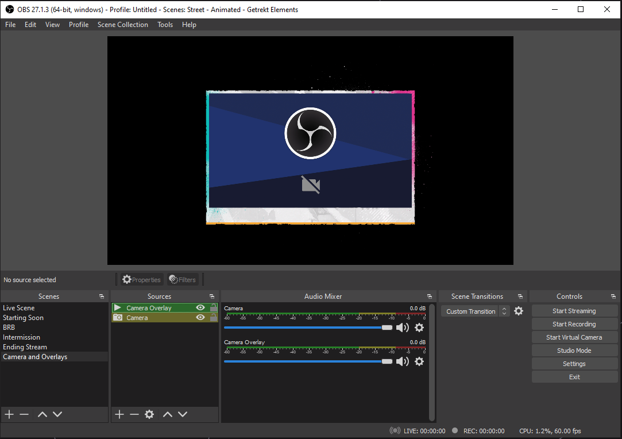Enter Studio Mode
The height and width of the screenshot is (439, 622).
574,351
